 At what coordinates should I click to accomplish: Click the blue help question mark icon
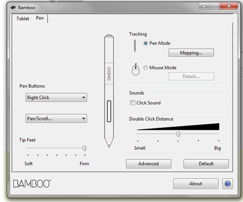coord(228,184)
